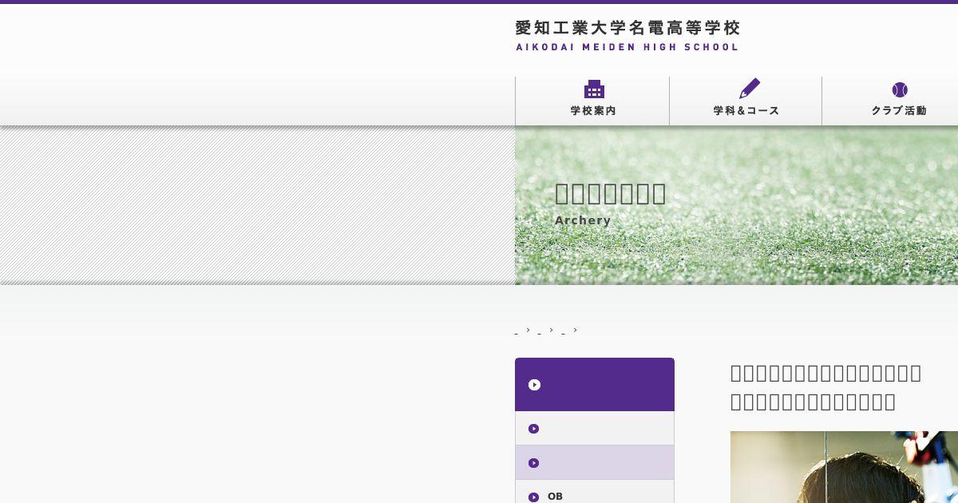Viewport: 958px width, 503px height.
Task: Click the building icon for 学校案内
Action: point(594,89)
